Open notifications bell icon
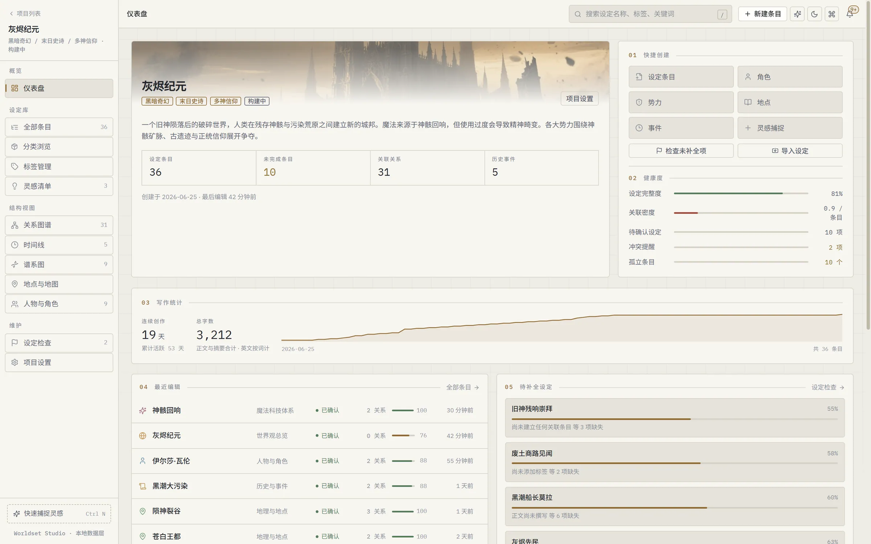Image resolution: width=871 pixels, height=544 pixels. [850, 14]
